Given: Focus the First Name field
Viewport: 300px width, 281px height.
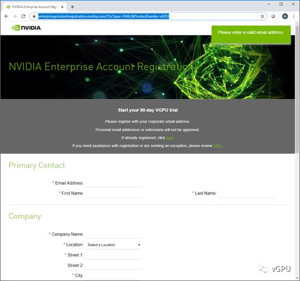Looking at the screenshot, I should [x=113, y=194].
